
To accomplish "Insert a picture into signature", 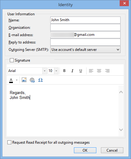I will click(x=24, y=80).
